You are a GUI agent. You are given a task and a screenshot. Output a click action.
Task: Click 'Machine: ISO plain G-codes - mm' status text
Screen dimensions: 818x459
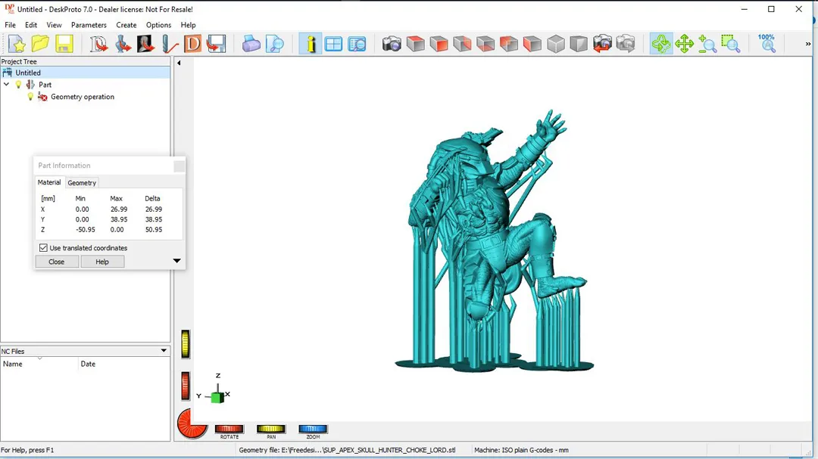click(x=521, y=450)
